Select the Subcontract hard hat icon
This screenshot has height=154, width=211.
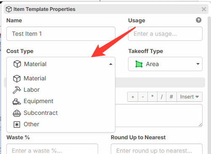tap(17, 113)
